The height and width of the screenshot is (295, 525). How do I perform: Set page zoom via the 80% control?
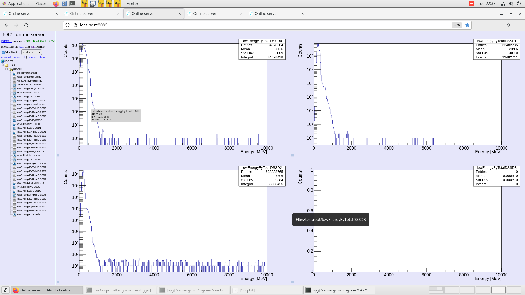pyautogui.click(x=456, y=25)
